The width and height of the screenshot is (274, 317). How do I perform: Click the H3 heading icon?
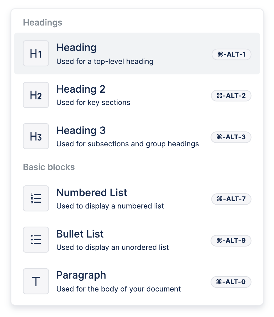(36, 136)
